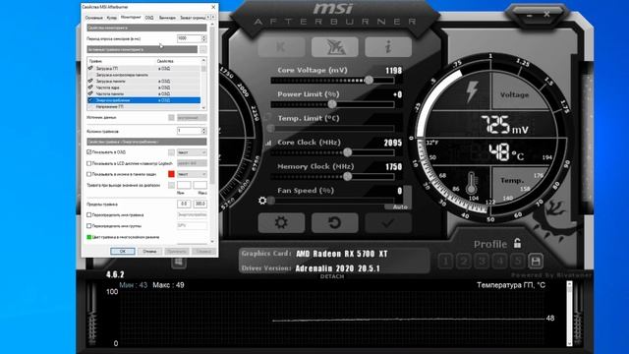Click the sensor polling period input field
Screen dimensions: 629x354
tap(189, 38)
